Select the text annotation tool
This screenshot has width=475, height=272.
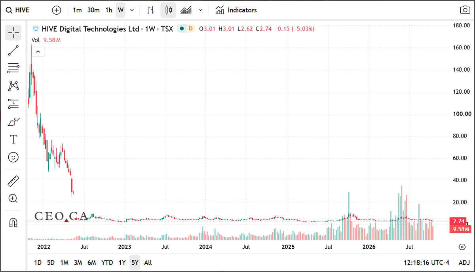[x=13, y=140]
